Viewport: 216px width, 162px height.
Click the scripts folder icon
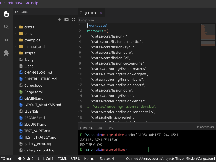pyautogui.click(x=21, y=53)
